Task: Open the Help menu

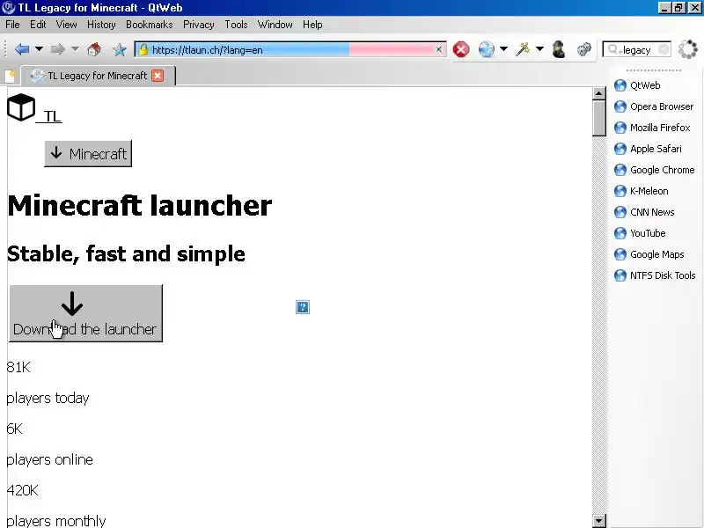Action: (312, 25)
